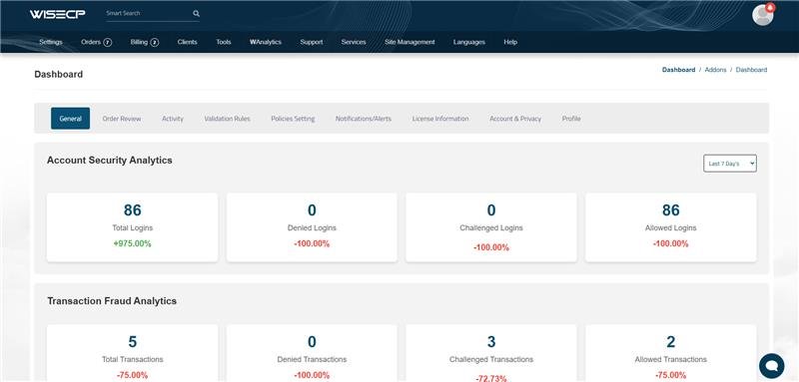Click the Challenged Logins label
799x382 pixels.
tap(491, 227)
